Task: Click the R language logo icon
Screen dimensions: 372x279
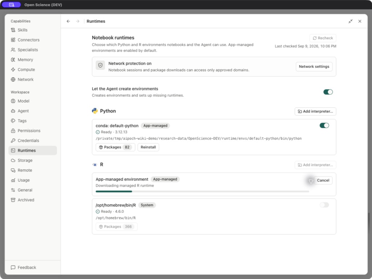Action: click(95, 165)
